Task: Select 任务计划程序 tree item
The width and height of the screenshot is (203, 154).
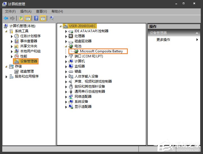Action: pyautogui.click(x=30, y=36)
